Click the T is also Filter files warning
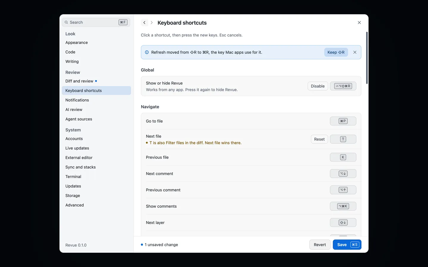This screenshot has width=428, height=267. tap(195, 143)
